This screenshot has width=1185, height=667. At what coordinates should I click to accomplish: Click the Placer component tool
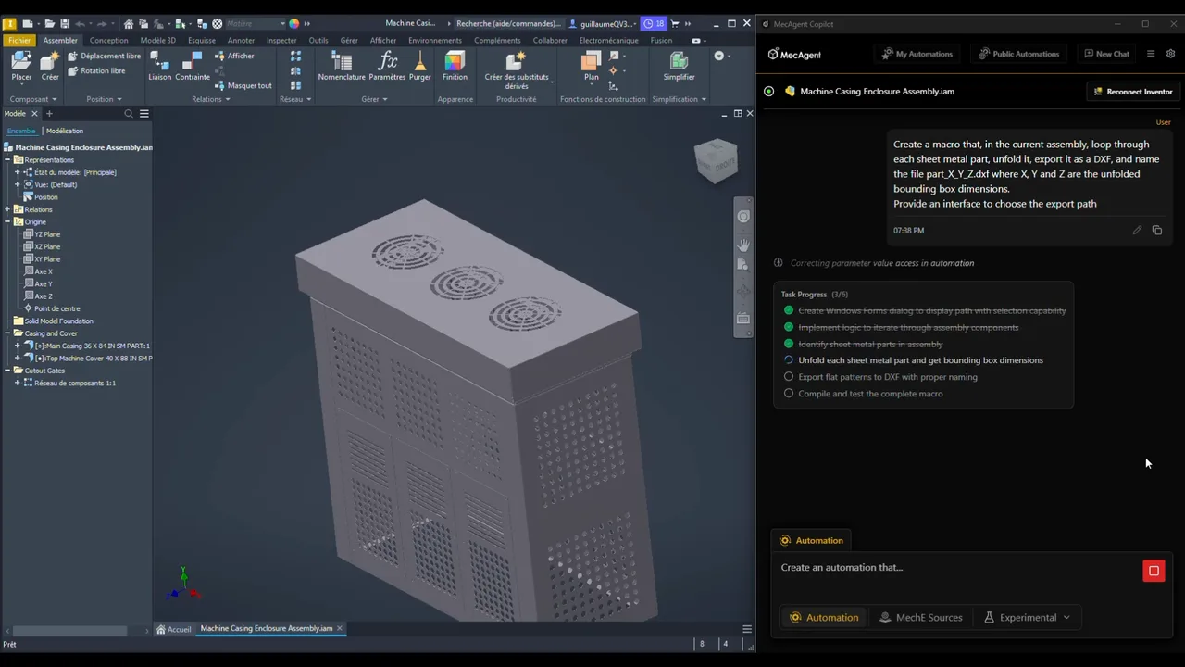[21, 66]
